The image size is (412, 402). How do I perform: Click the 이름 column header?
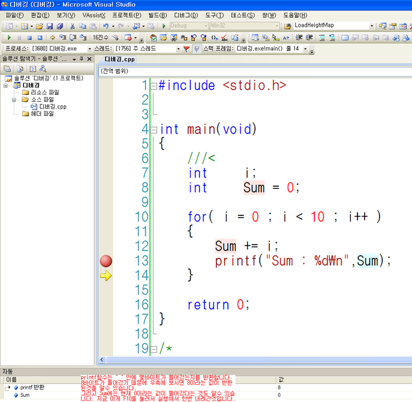point(140,380)
